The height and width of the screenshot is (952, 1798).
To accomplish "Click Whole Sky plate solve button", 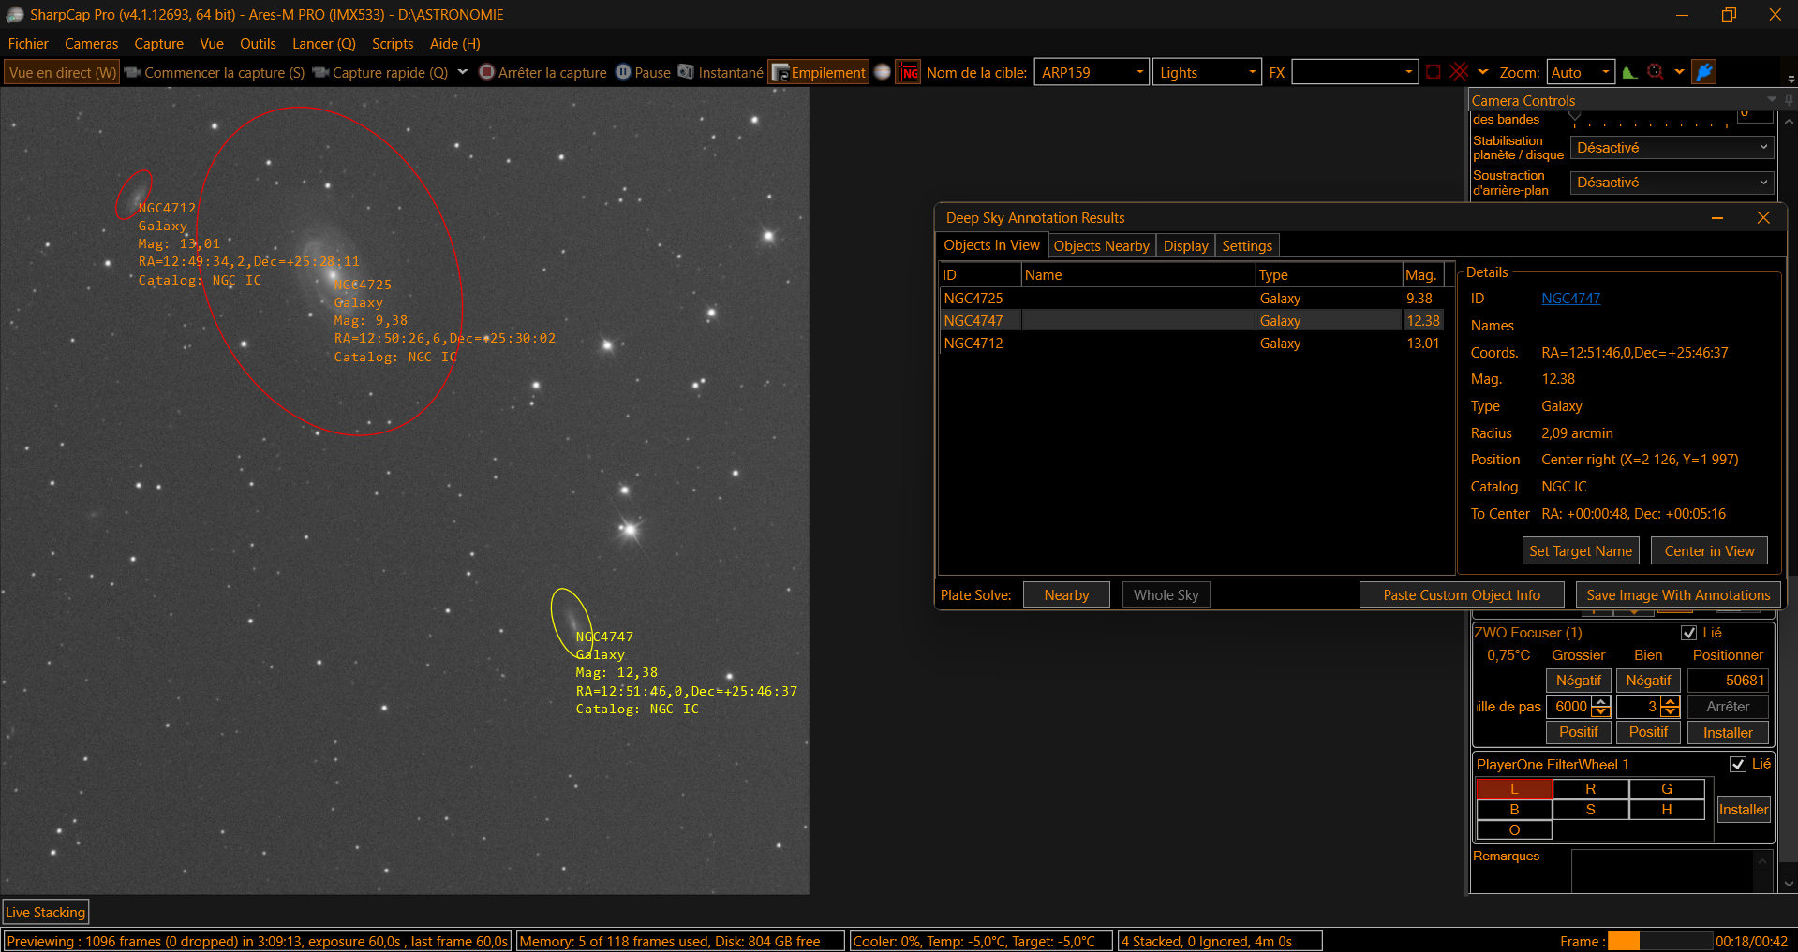I will click(1166, 595).
